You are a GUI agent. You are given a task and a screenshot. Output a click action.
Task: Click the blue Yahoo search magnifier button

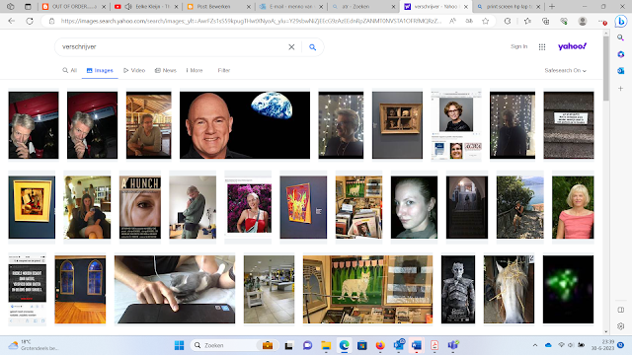(312, 47)
